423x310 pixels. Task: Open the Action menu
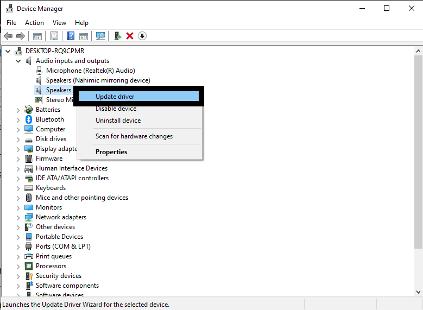(34, 23)
